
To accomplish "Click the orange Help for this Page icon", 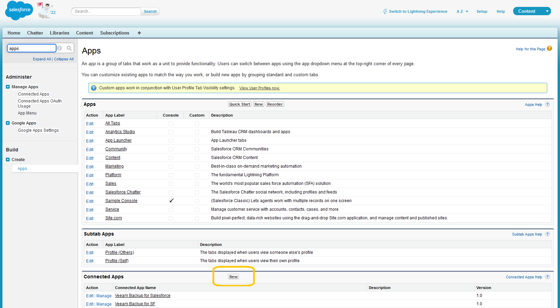I will click(x=549, y=49).
